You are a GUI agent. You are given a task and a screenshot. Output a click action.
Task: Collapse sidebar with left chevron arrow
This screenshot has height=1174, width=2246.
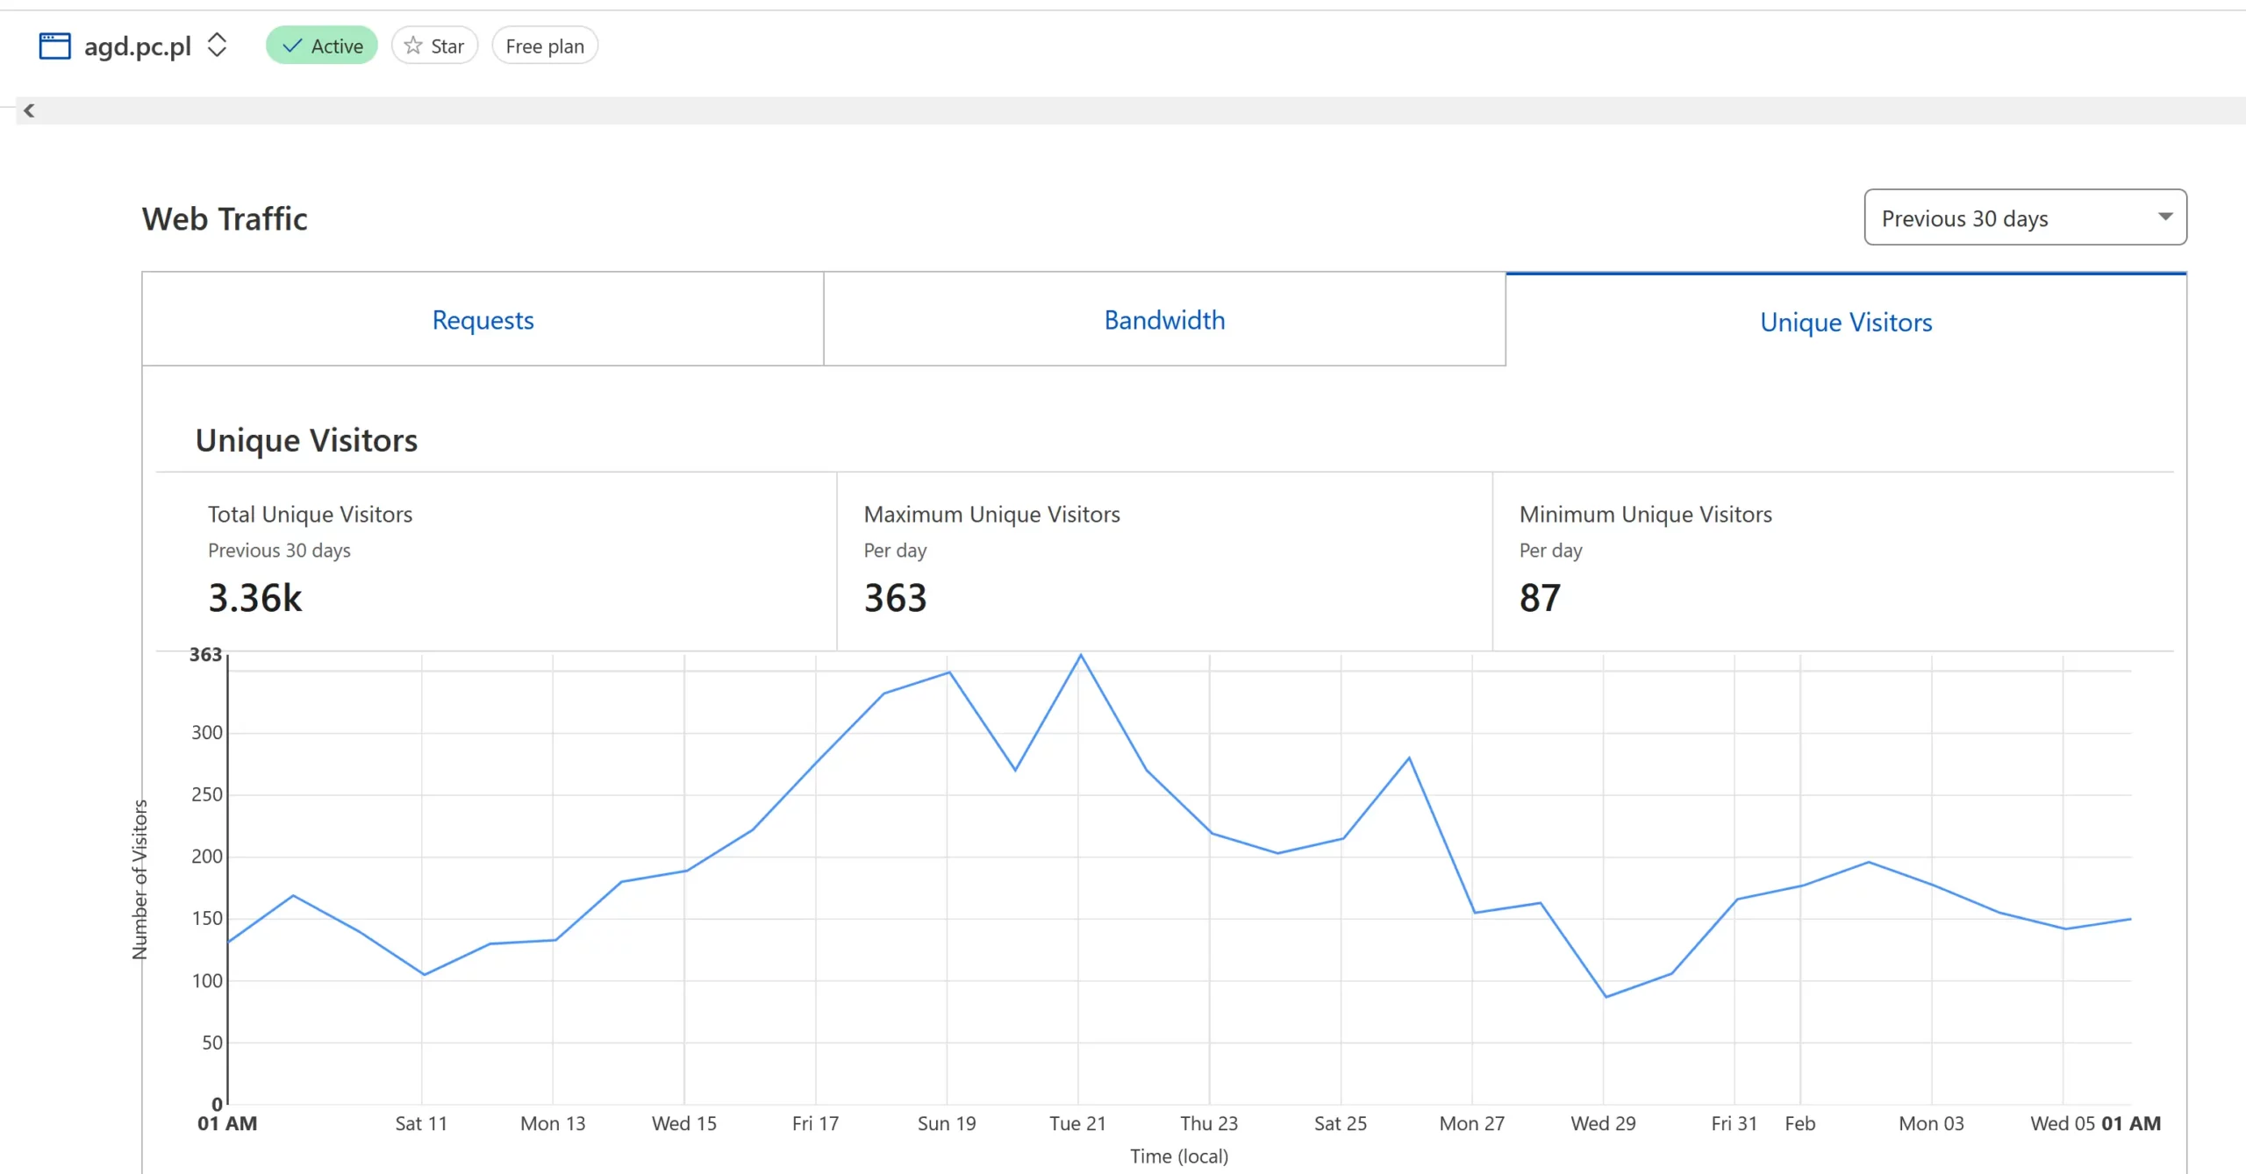(29, 110)
